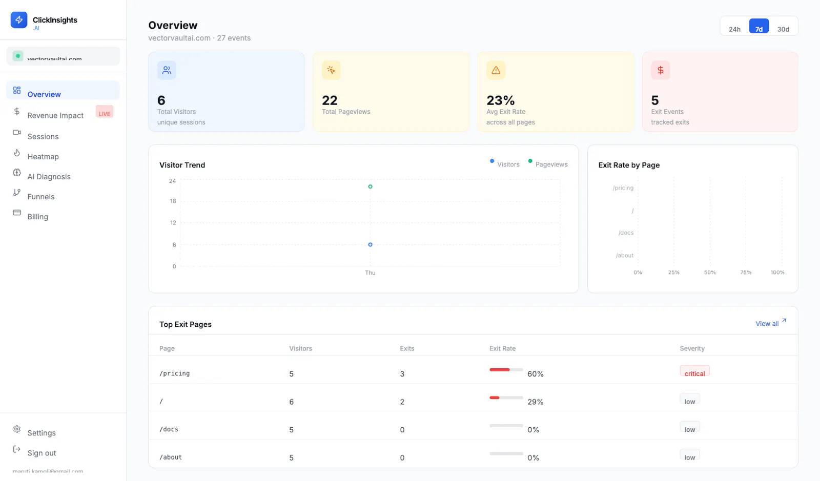This screenshot has height=481, width=820.
Task: Click the /pricing label in Exit Rate chart
Action: 623,188
